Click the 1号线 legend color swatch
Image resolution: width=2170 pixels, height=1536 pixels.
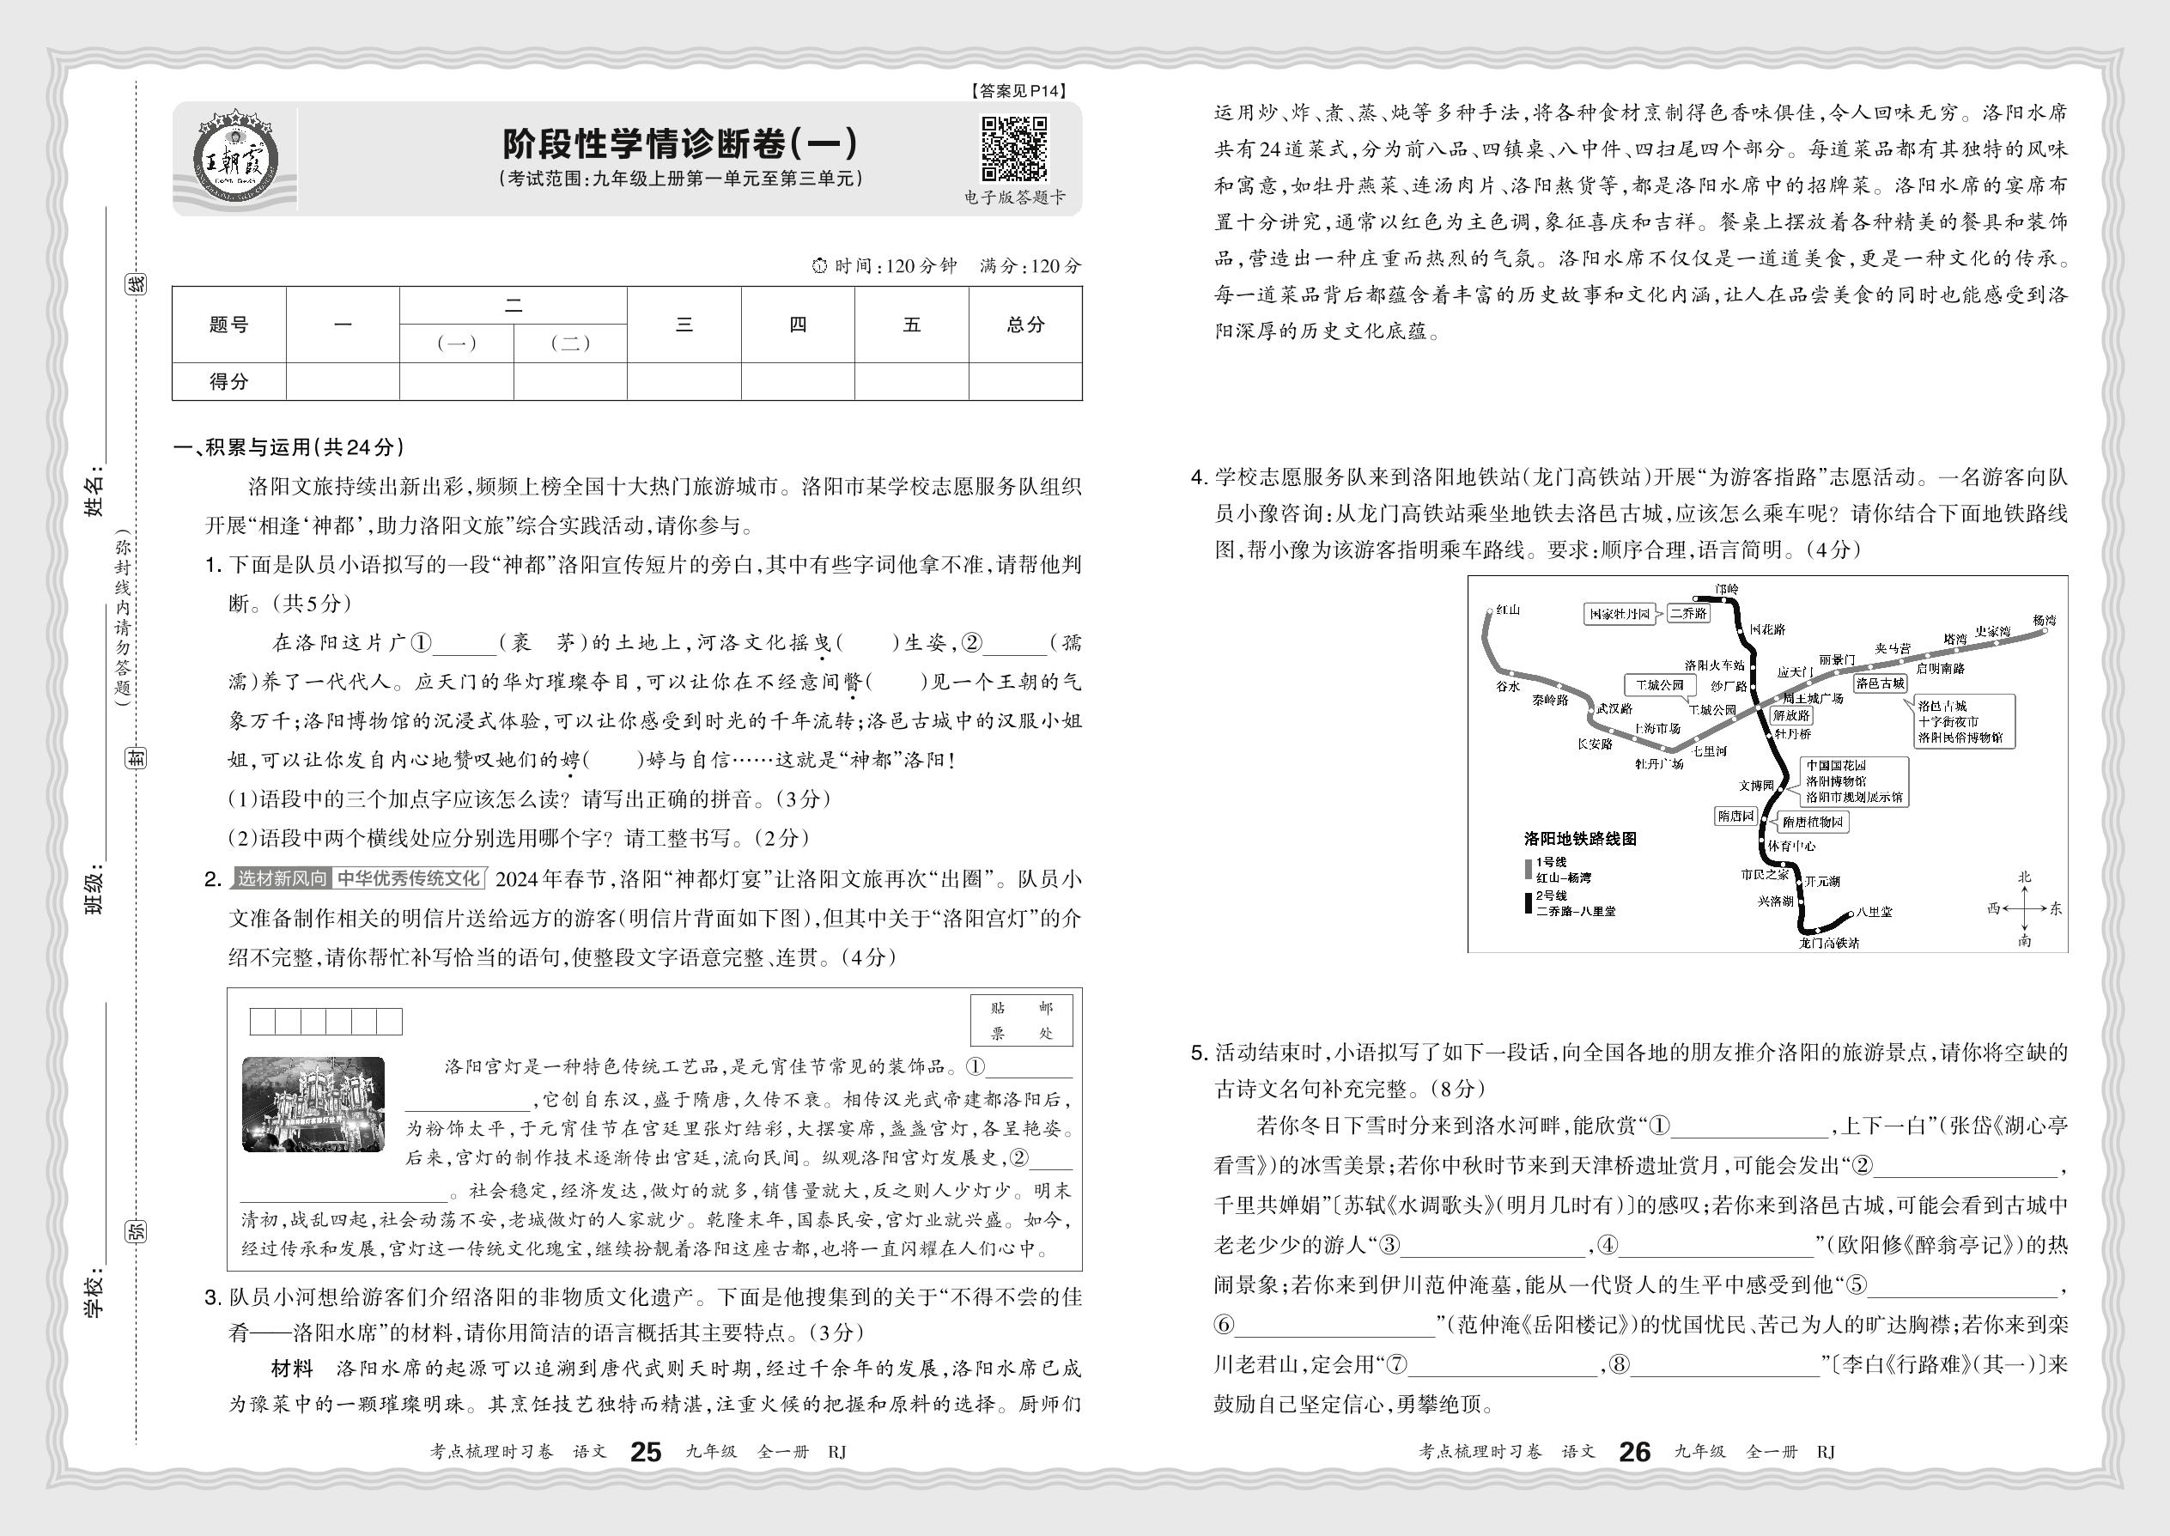coord(1528,869)
